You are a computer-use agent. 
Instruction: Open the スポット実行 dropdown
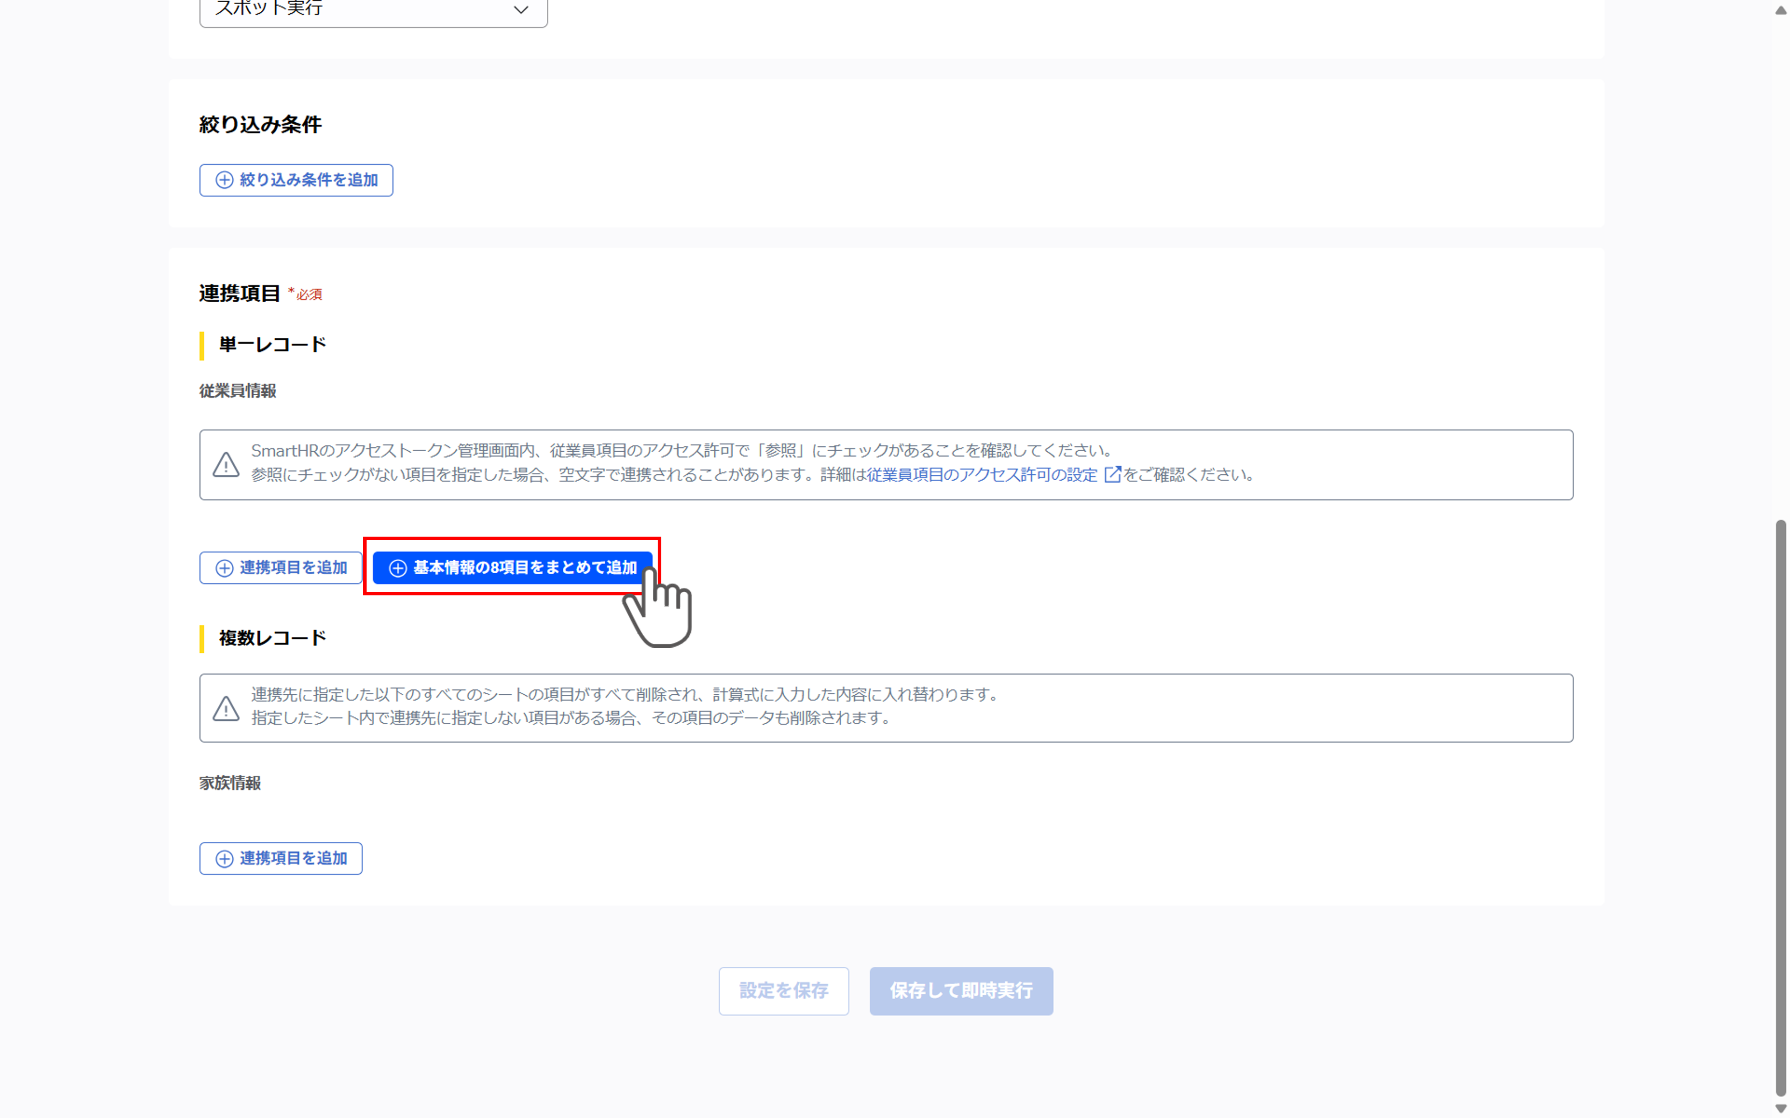coord(373,10)
